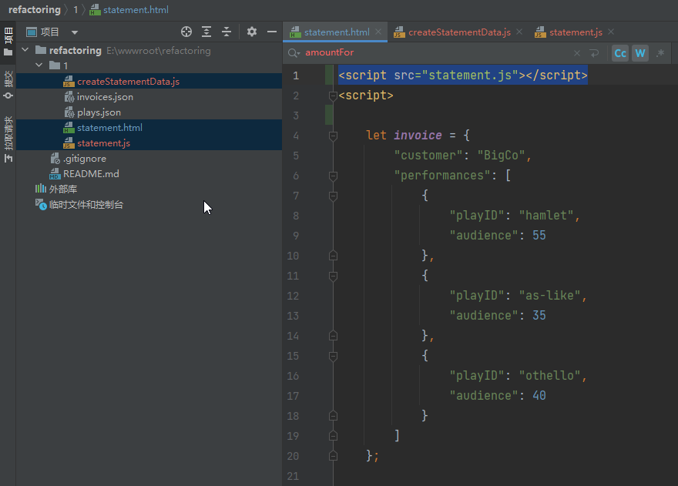Screen dimensions: 678x486
Task: Toggle Match Case (Cc) search option
Action: click(620, 53)
